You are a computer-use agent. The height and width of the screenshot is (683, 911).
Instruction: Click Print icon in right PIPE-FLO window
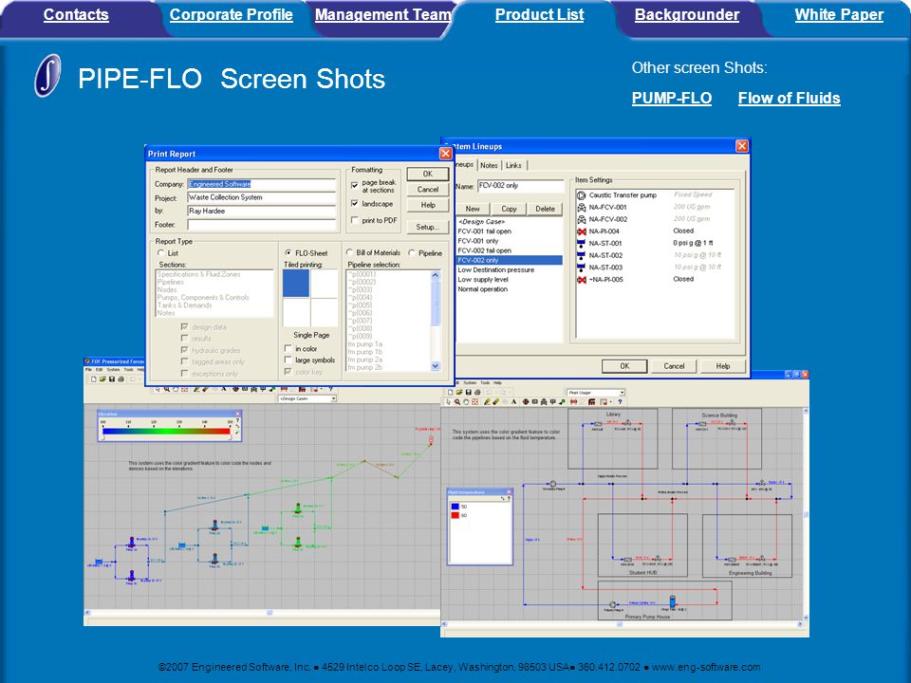[x=477, y=392]
